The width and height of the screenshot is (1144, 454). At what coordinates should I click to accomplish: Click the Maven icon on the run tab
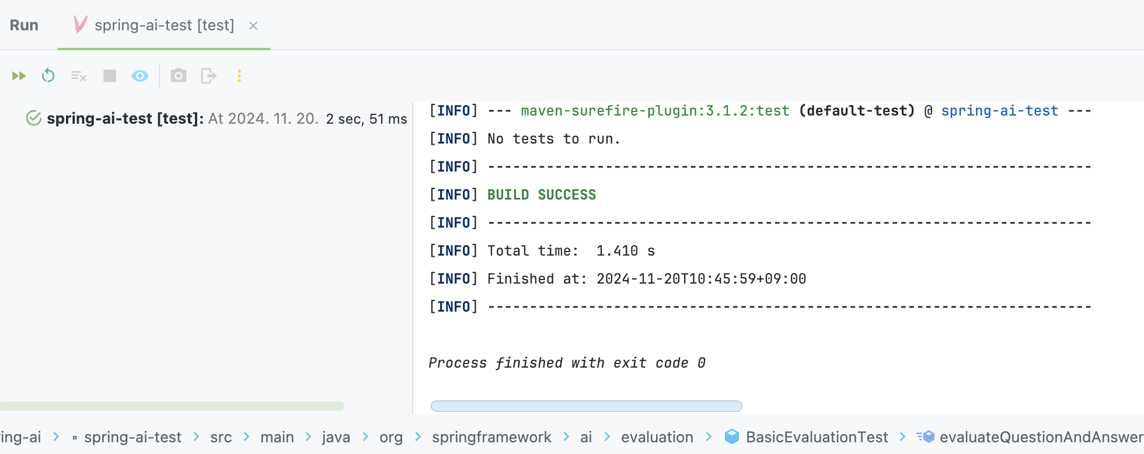tap(81, 25)
